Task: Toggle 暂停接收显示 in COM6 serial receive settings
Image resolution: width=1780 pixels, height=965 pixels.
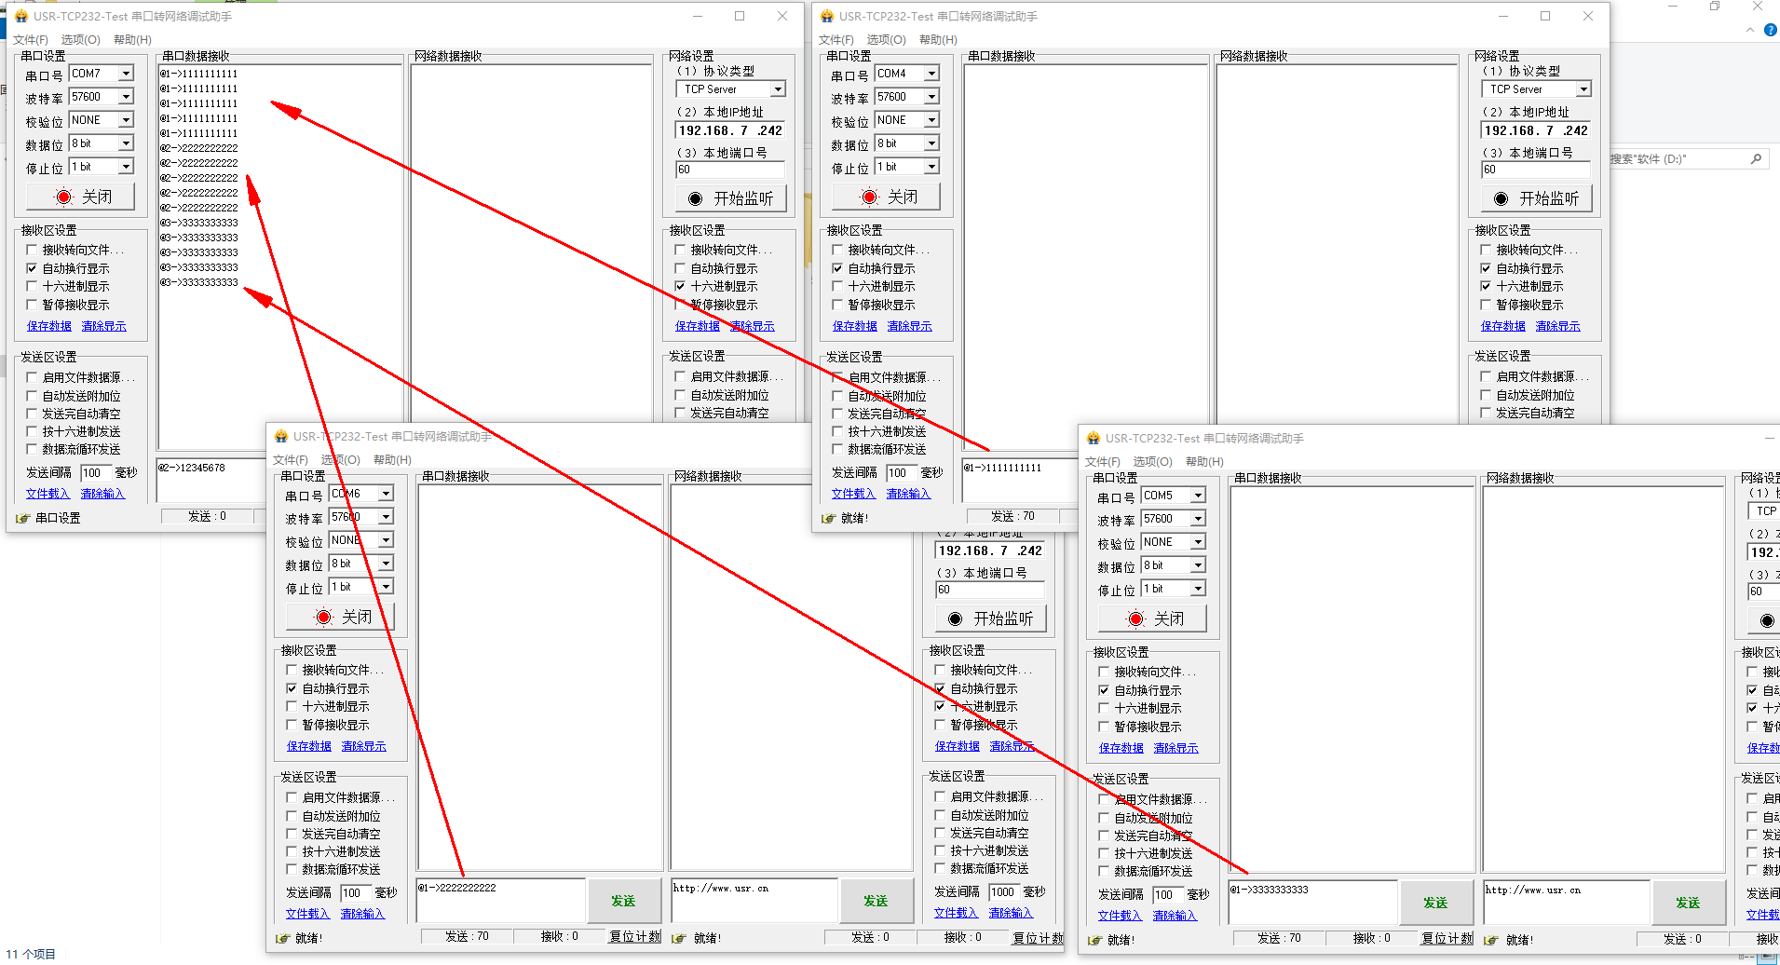Action: (292, 725)
